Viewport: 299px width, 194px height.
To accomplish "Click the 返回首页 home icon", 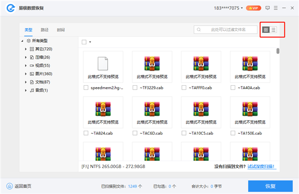I will tap(9, 186).
